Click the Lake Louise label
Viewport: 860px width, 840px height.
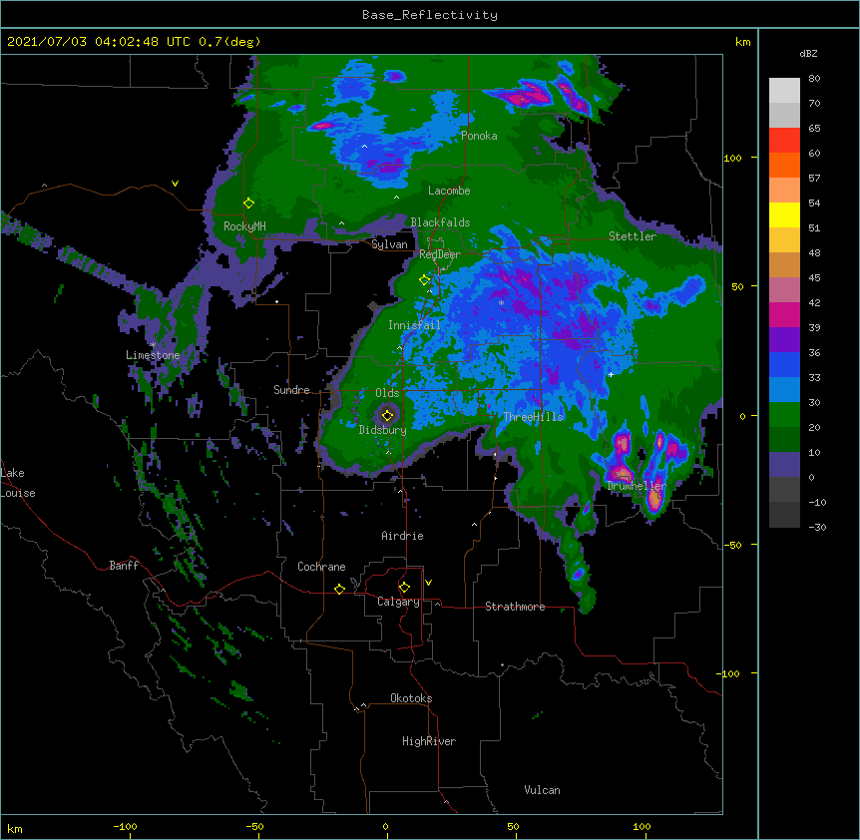tap(18, 483)
